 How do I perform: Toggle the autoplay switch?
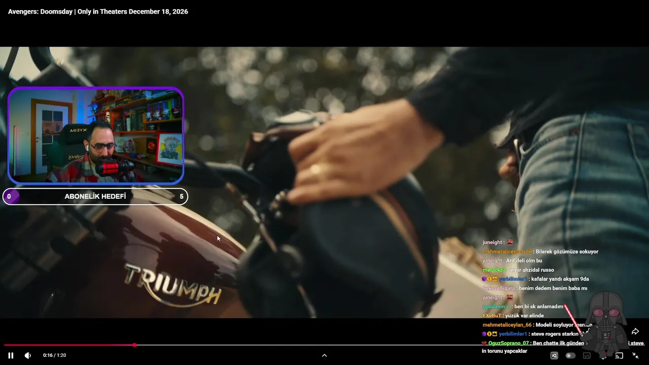(x=570, y=355)
